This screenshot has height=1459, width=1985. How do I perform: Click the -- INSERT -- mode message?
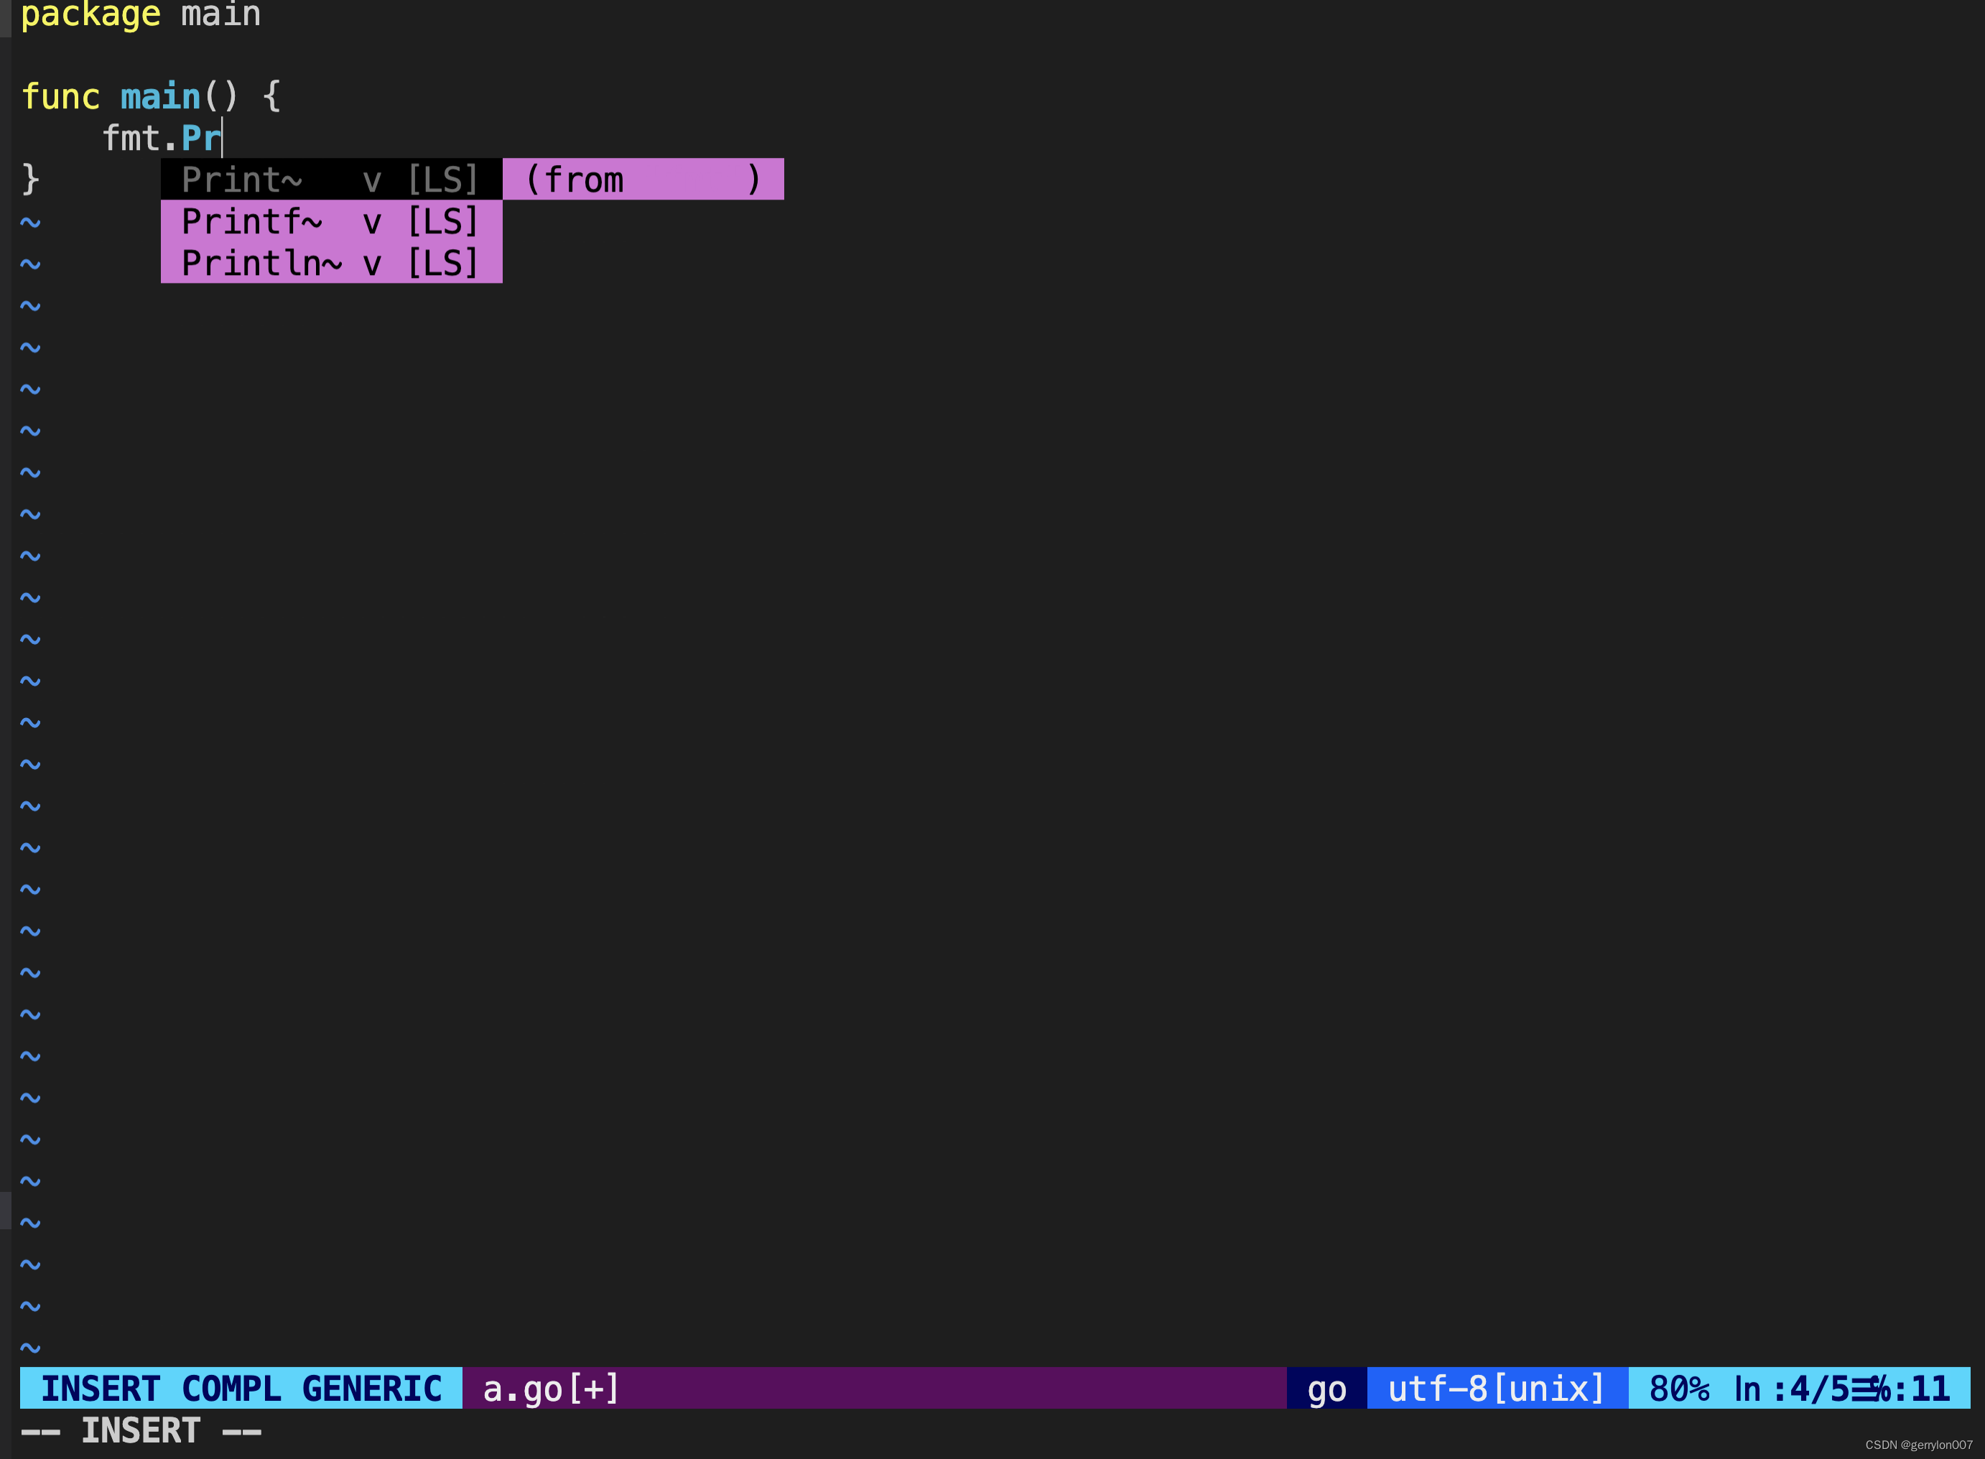pos(141,1431)
